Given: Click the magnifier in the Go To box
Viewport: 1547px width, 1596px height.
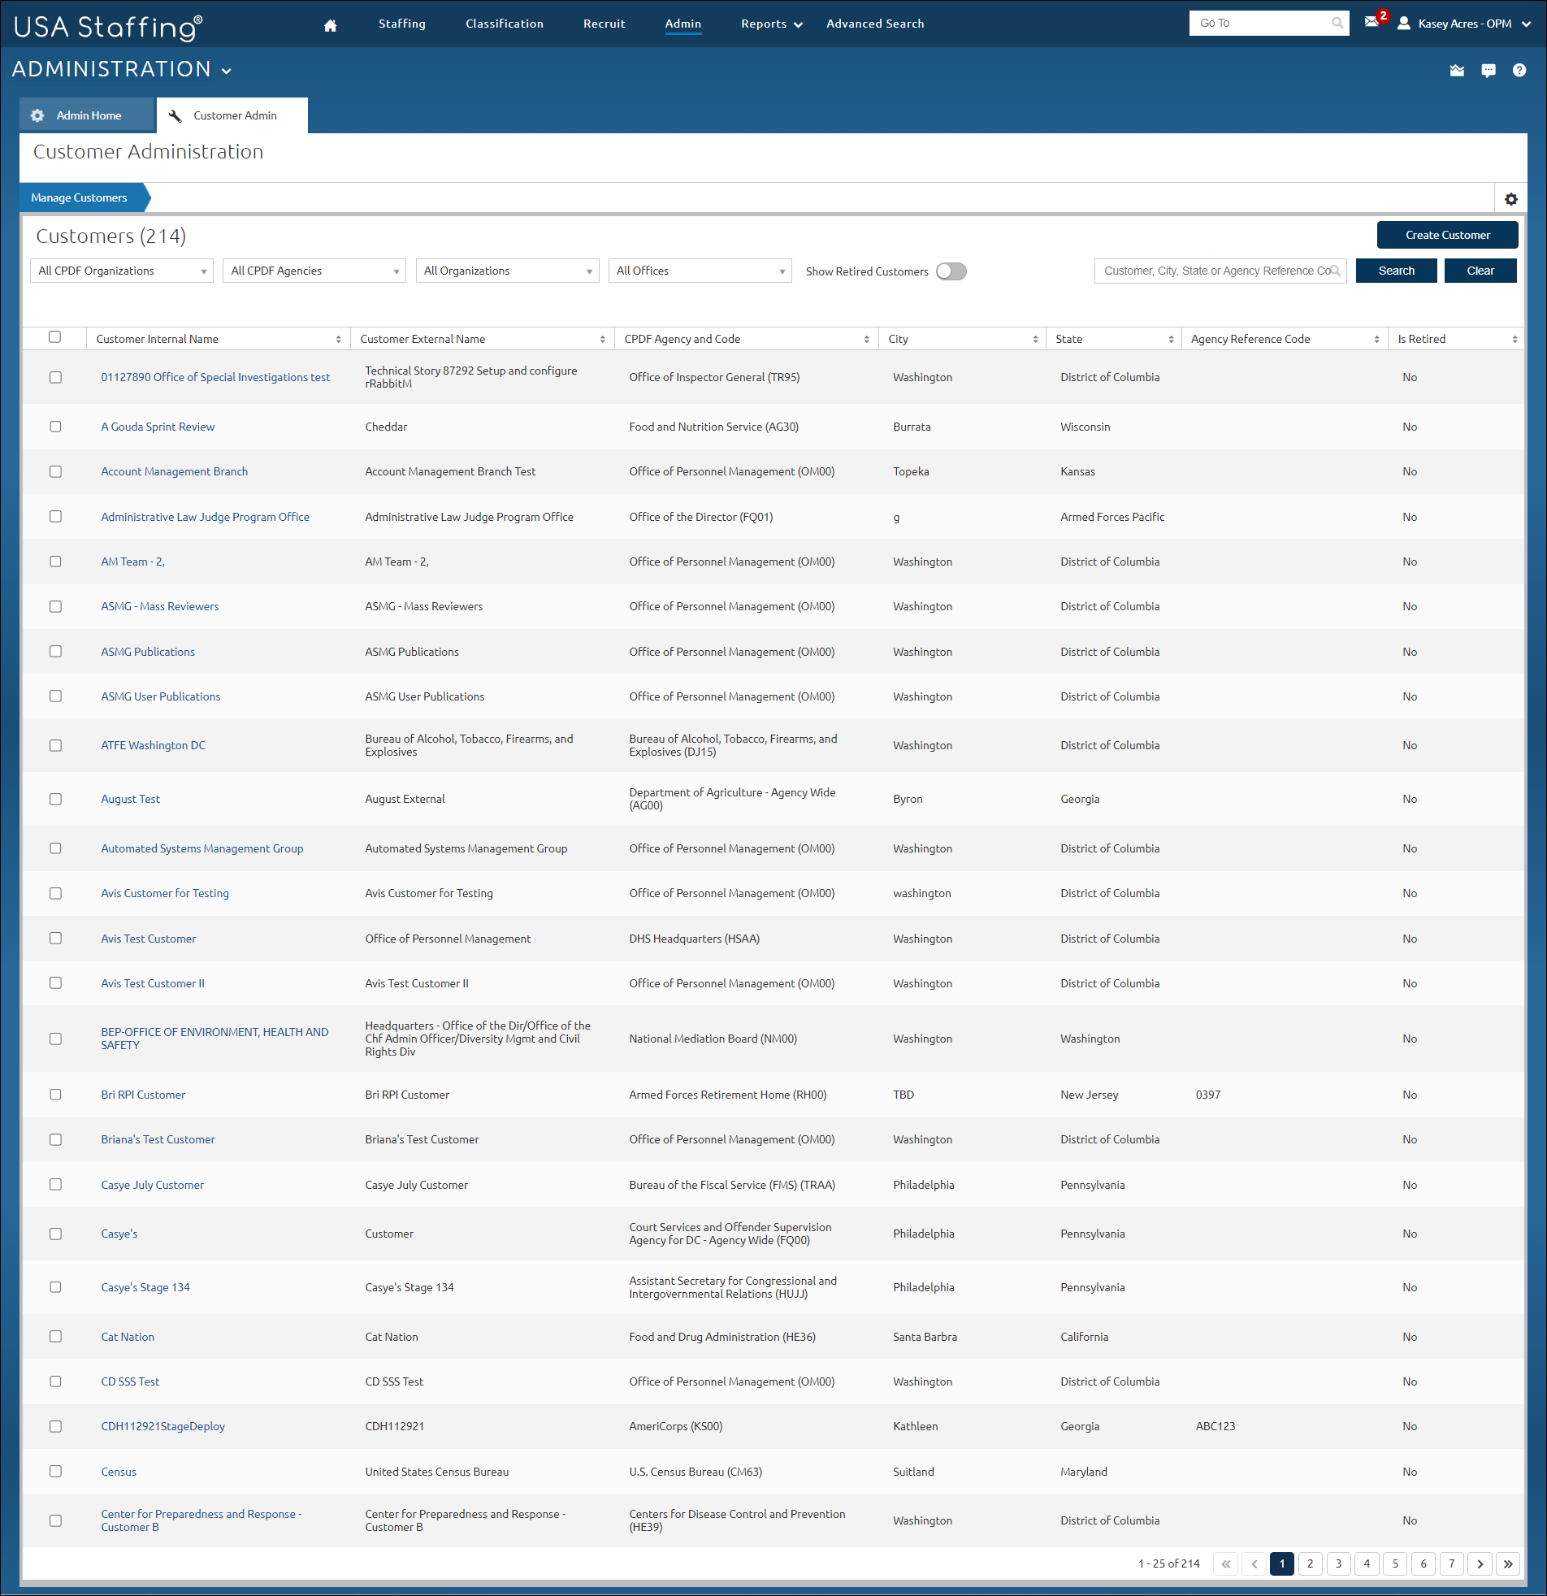Looking at the screenshot, I should click(1337, 23).
